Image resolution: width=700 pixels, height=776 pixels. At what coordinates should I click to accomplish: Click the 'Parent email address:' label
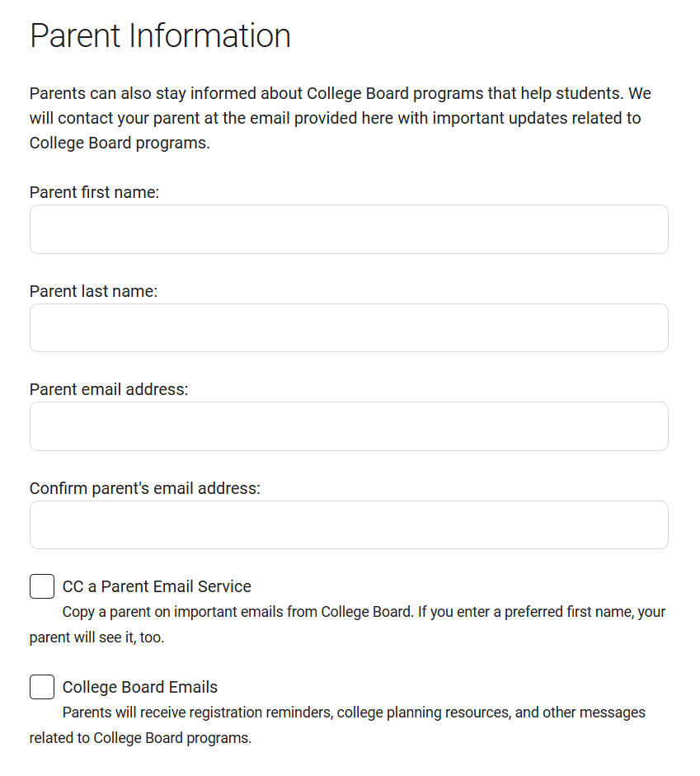pyautogui.click(x=109, y=389)
